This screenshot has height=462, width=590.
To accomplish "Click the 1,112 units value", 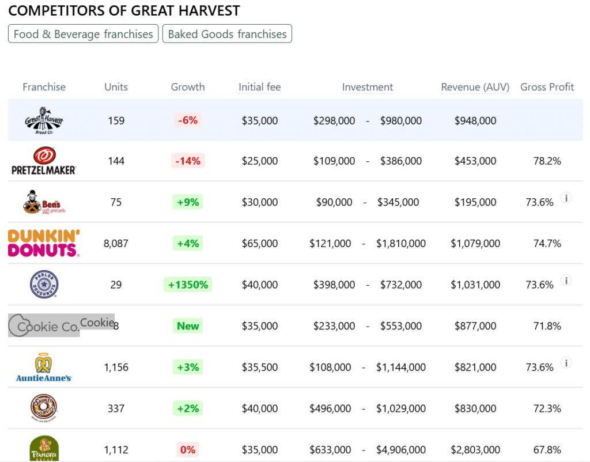I will (x=116, y=449).
